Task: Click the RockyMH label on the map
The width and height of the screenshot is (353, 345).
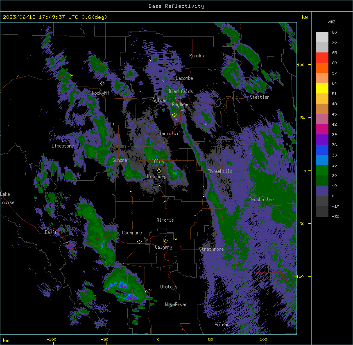Action: pyautogui.click(x=100, y=93)
